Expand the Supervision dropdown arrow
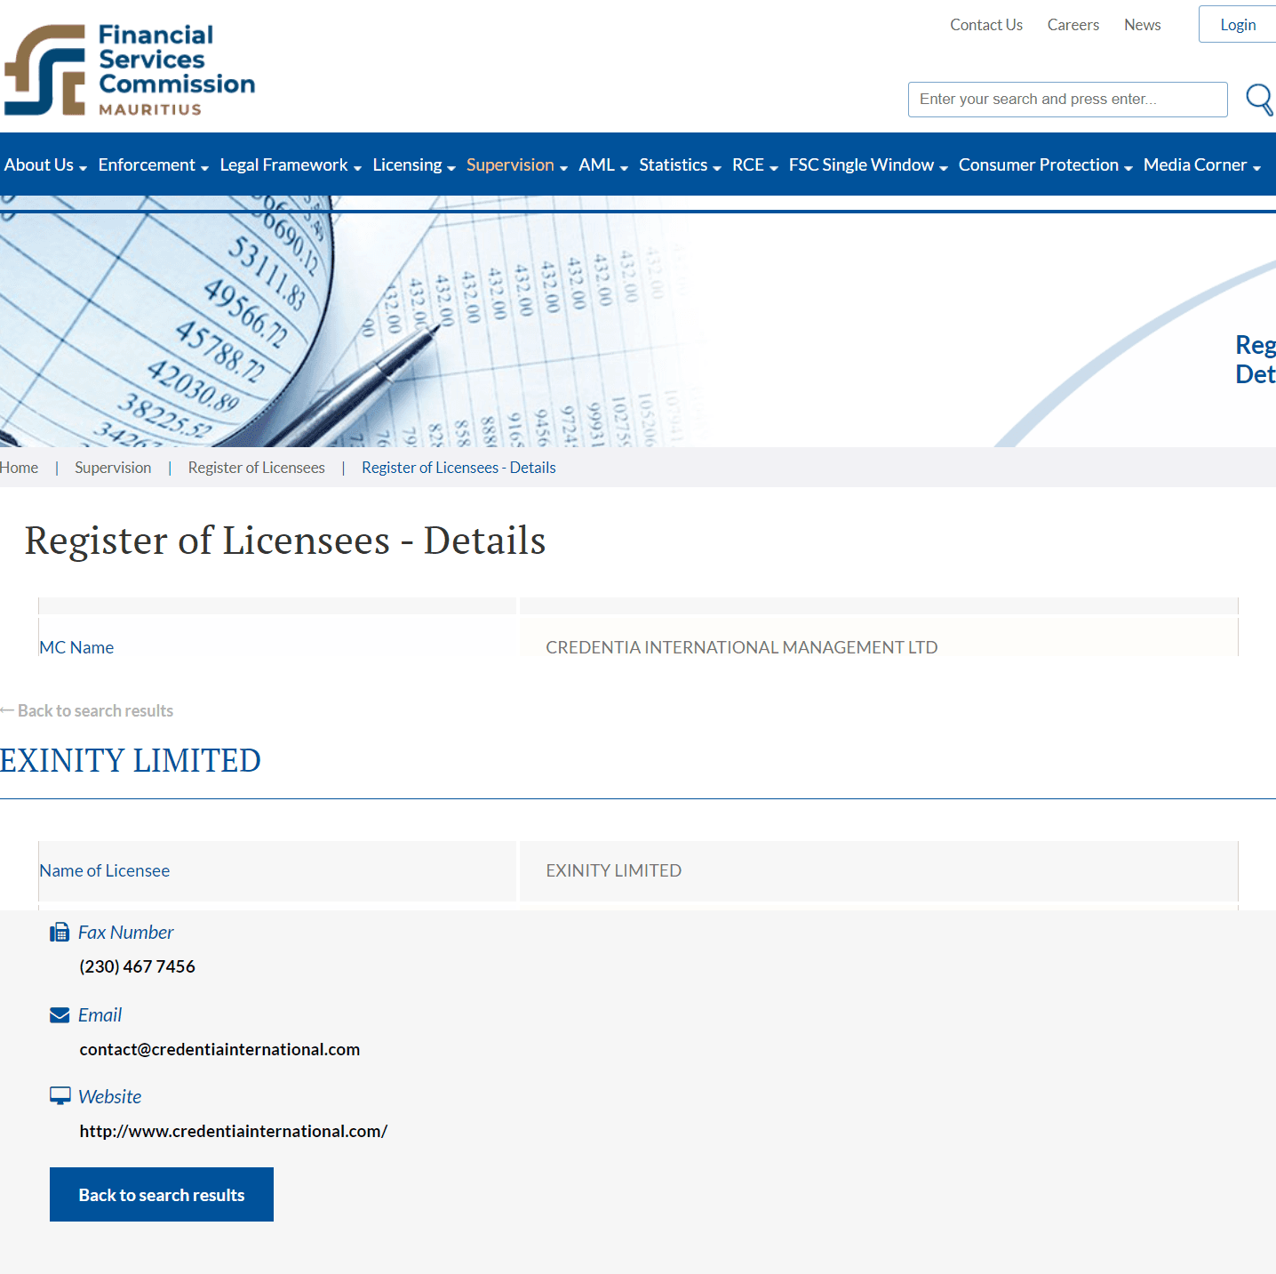 click(x=563, y=168)
